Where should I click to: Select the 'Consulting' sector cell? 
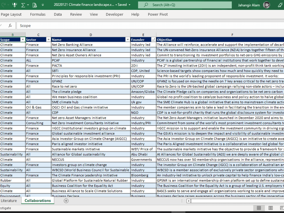click(x=38, y=123)
